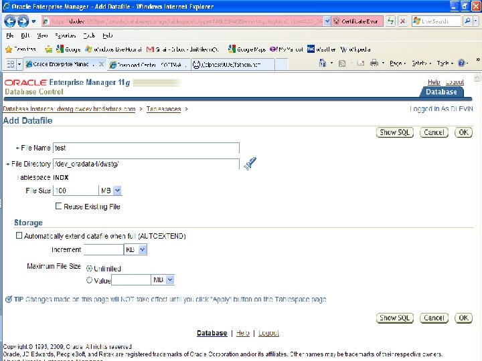The height and width of the screenshot is (361, 482).
Task: Close the Oracle Enterprise Manager tab
Action: (101, 64)
